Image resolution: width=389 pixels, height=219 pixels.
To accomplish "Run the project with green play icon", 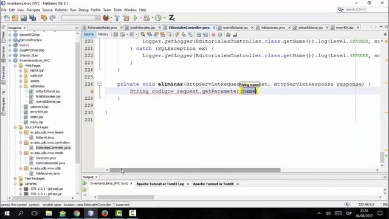I will 136,18.
